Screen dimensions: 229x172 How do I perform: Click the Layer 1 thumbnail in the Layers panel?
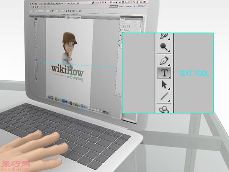click(x=123, y=30)
